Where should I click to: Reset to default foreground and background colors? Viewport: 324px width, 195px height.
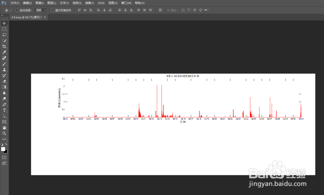(x=2, y=145)
